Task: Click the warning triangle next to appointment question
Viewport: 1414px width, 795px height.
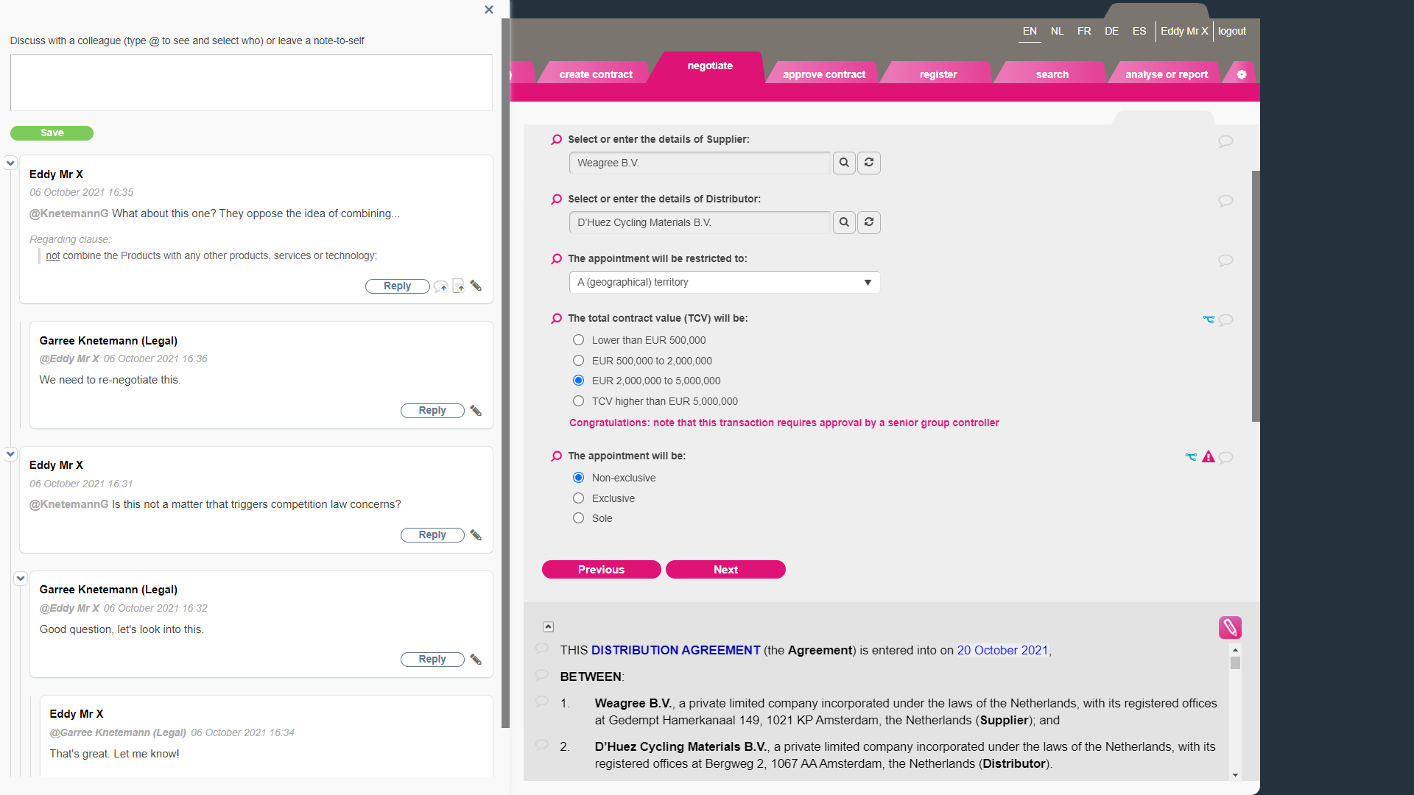Action: (x=1209, y=456)
